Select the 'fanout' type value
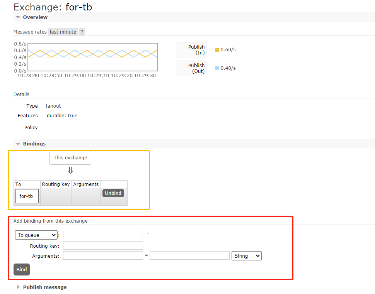 point(53,106)
